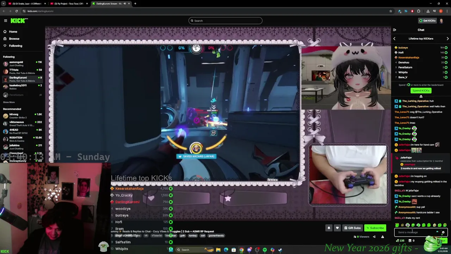Viewport: 451px width, 254px height.
Task: Follow channel with heart icon
Action: [x=337, y=228]
